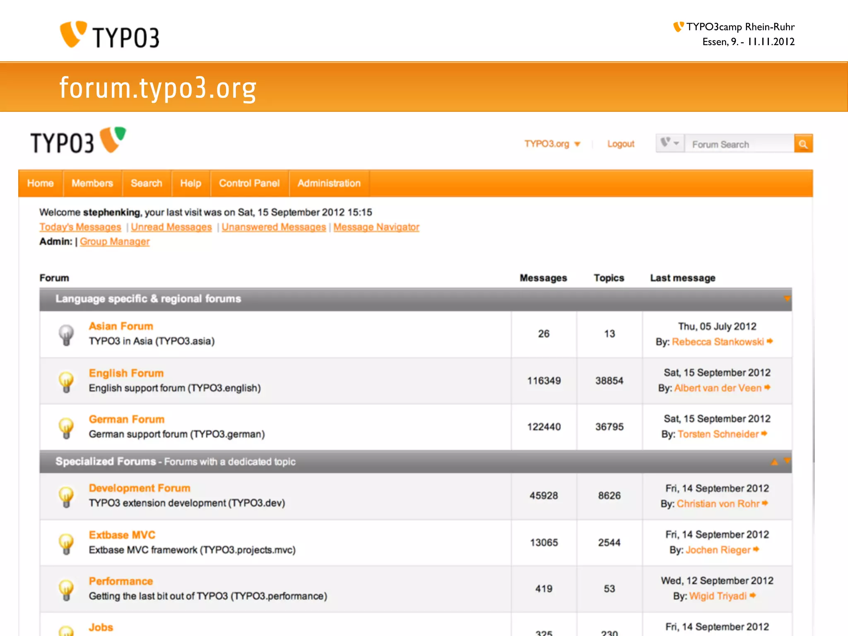Click the Logout link
Screen dimensions: 848x636
(621, 144)
